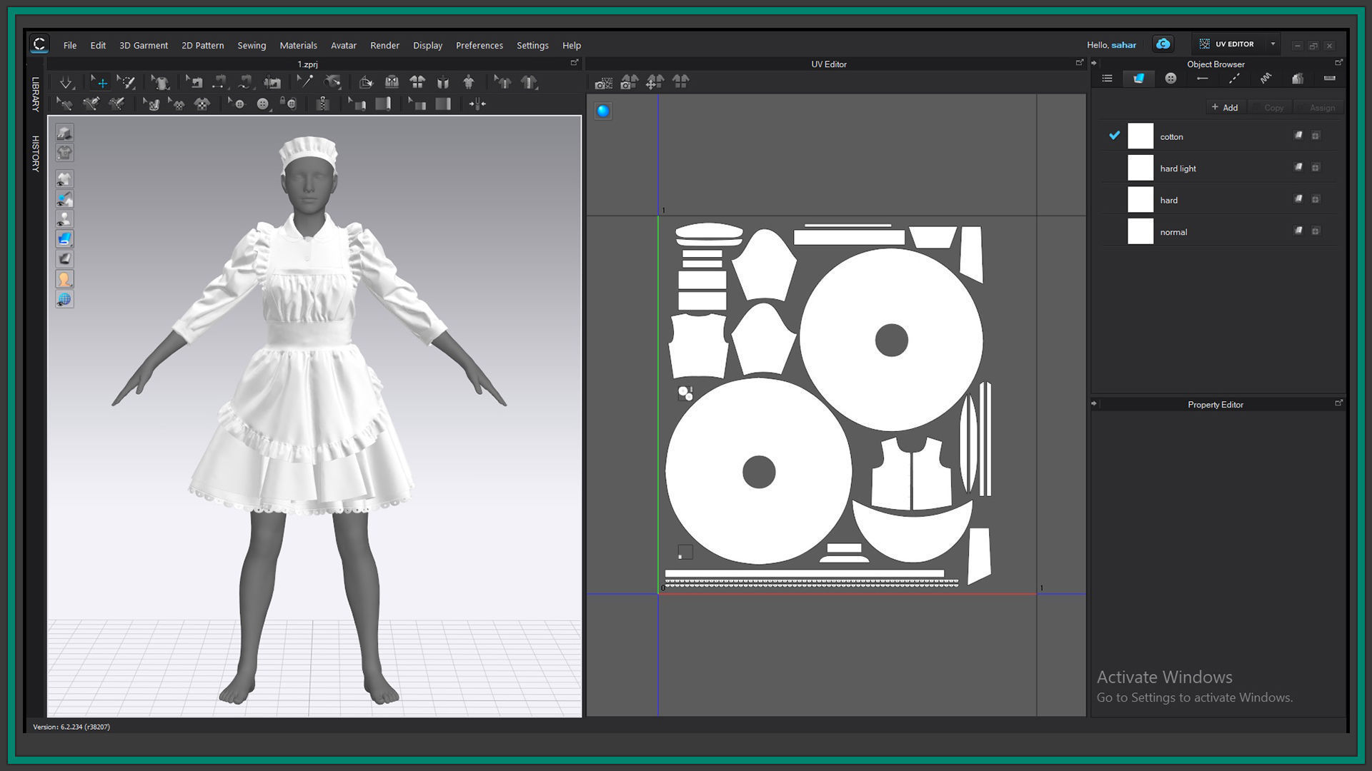Undock the Property Editor panel
Viewport: 1372px width, 771px height.
pyautogui.click(x=1338, y=403)
